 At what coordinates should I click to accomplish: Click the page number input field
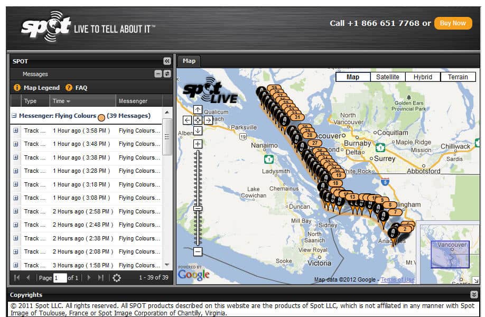pyautogui.click(x=60, y=278)
